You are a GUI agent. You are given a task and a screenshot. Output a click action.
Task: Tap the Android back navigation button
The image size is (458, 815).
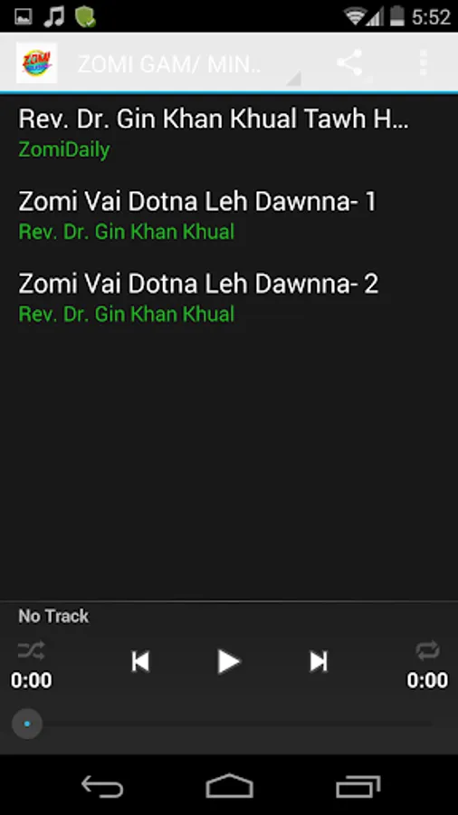[102, 786]
